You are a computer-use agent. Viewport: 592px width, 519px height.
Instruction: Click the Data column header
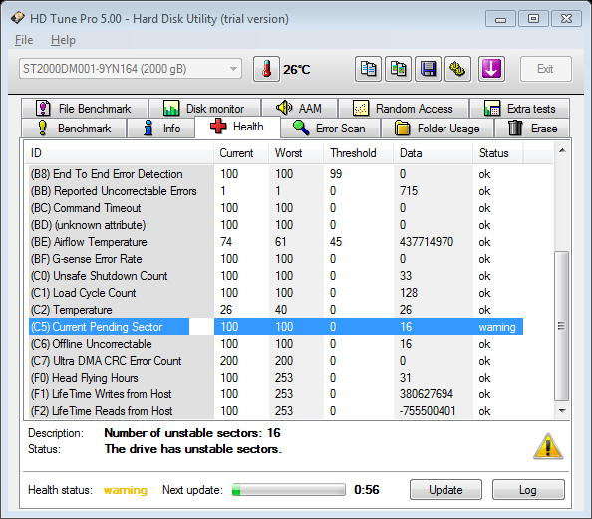pos(434,153)
